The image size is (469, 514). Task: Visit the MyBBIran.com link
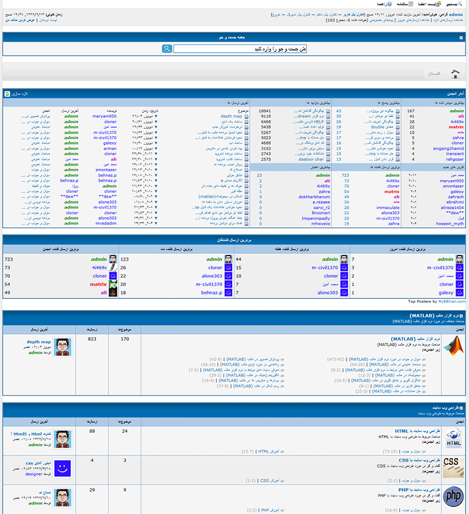tap(451, 302)
